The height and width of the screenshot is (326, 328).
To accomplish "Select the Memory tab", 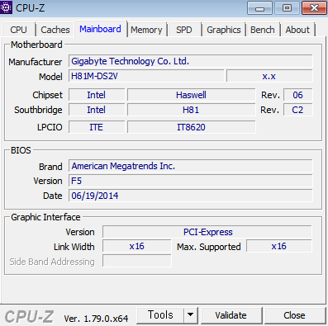I will point(146,30).
